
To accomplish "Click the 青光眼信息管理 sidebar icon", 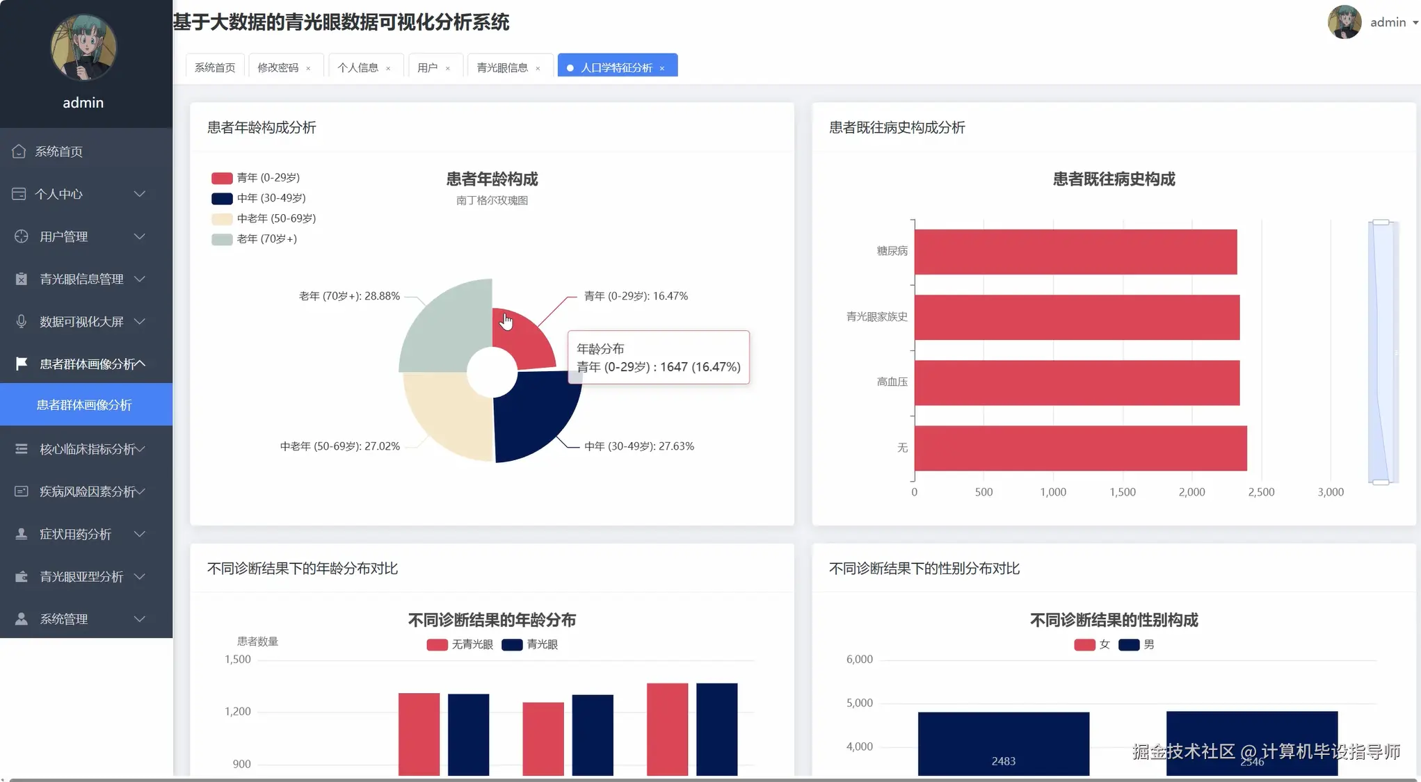I will click(21, 279).
